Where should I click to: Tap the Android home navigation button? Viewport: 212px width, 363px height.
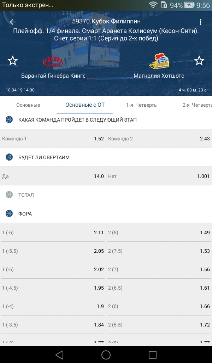106,354
